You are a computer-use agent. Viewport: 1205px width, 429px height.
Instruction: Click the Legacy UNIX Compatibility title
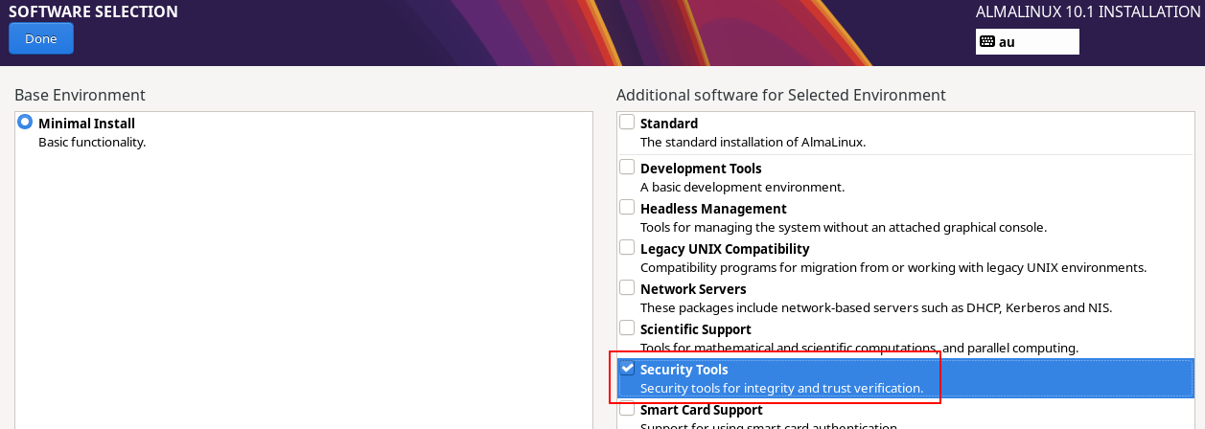pyautogui.click(x=725, y=249)
